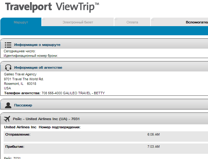
Task: Expand the Пассажир section header
Action: pyautogui.click(x=23, y=105)
